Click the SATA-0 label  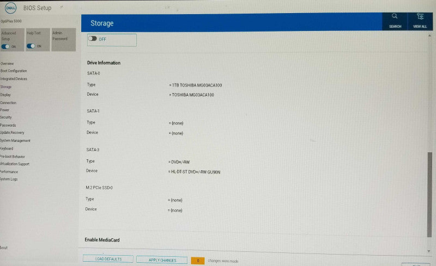pyautogui.click(x=93, y=73)
